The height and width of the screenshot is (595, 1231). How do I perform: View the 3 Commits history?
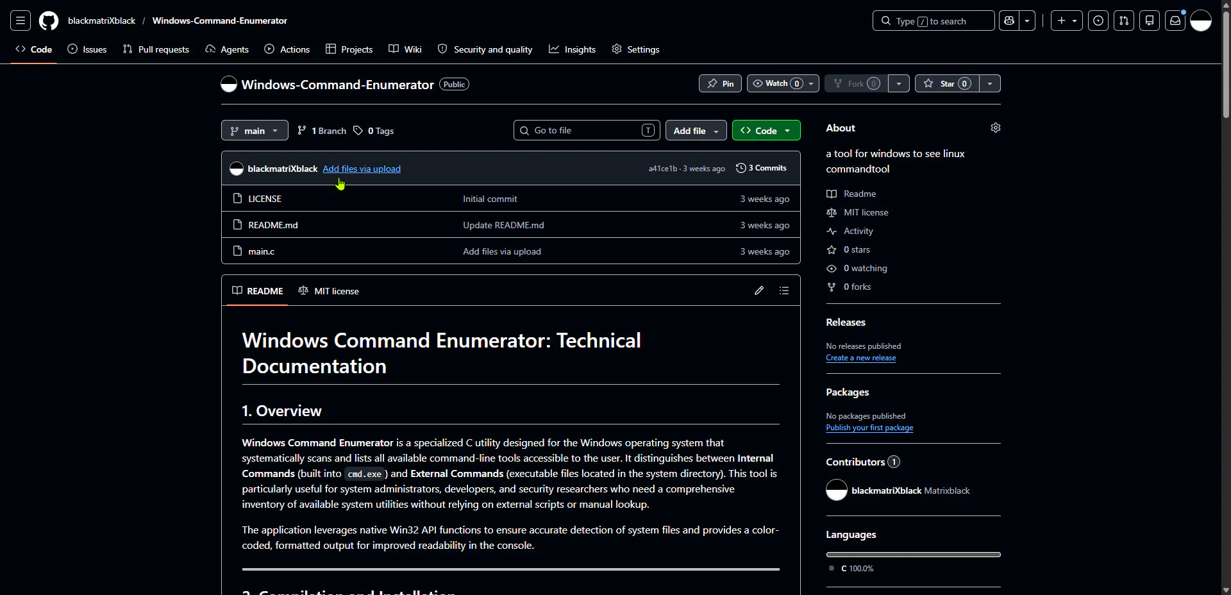click(762, 168)
